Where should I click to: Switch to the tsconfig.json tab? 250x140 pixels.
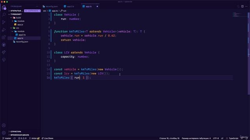[x=51, y=7]
